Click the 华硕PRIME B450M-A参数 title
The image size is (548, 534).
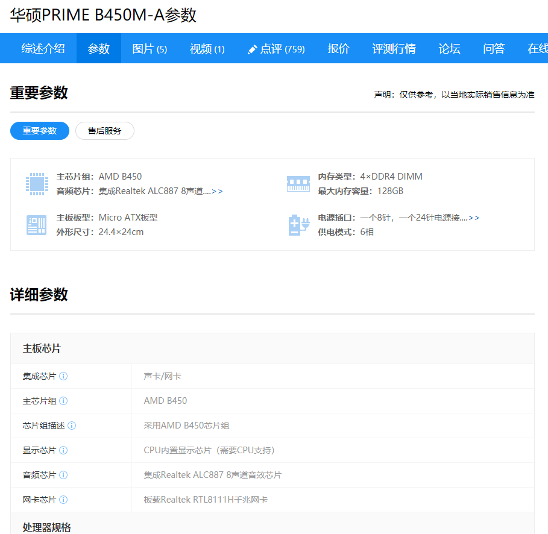tap(103, 15)
